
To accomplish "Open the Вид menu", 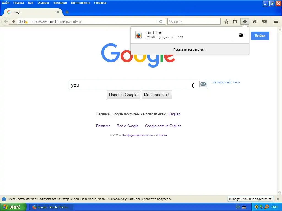I will 31,3.
